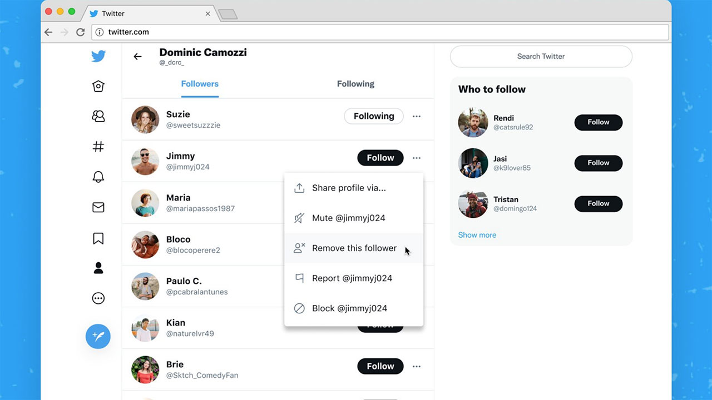Open the Twitter home icon in sidebar

98,86
